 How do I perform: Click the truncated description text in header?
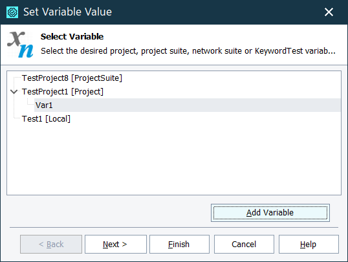tap(188, 51)
